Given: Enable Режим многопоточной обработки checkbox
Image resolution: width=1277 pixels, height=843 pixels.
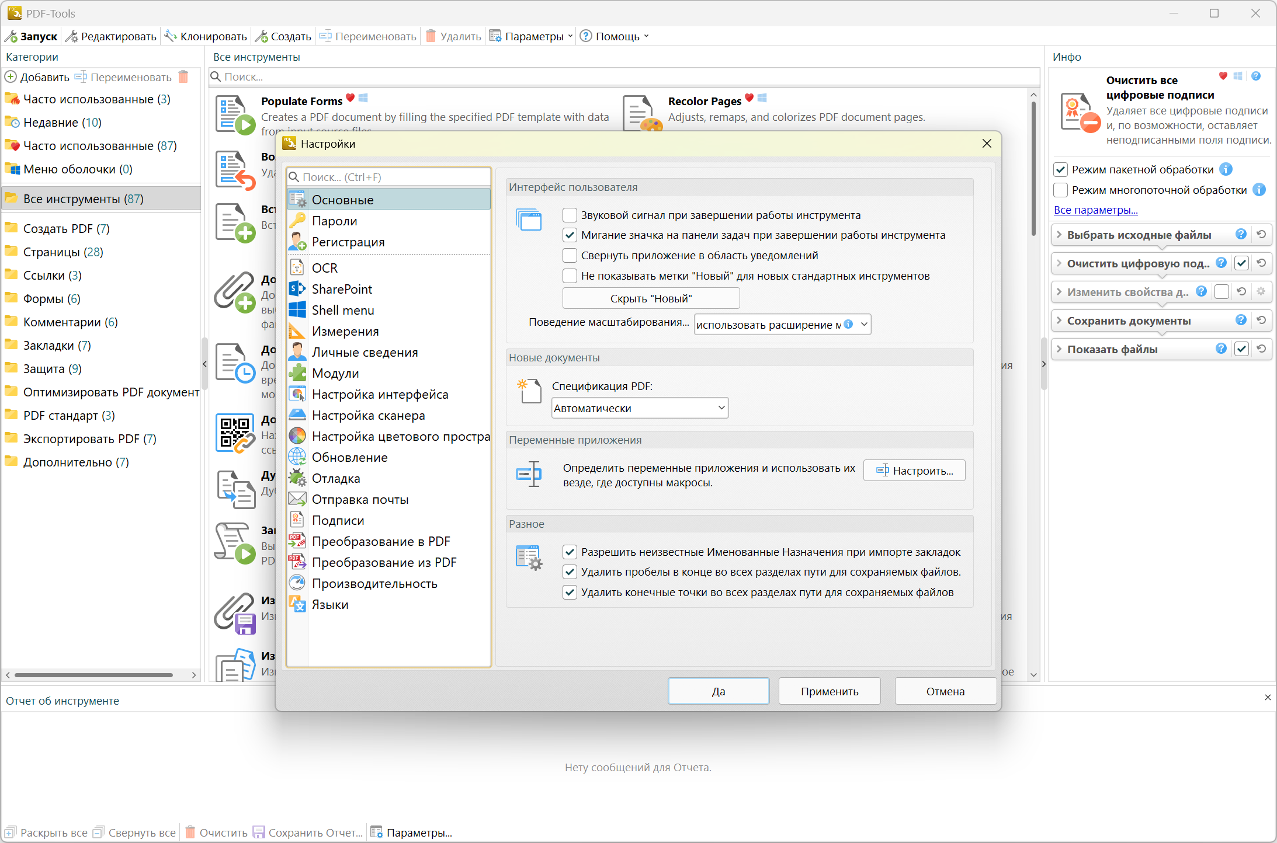Looking at the screenshot, I should tap(1060, 190).
